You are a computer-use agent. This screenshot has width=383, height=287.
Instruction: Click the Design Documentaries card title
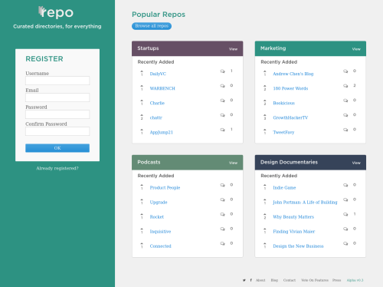tap(289, 162)
